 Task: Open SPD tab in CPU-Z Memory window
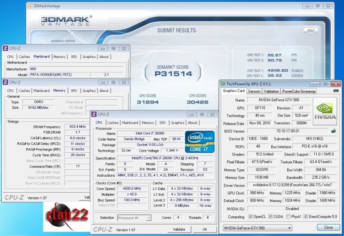click(74, 91)
